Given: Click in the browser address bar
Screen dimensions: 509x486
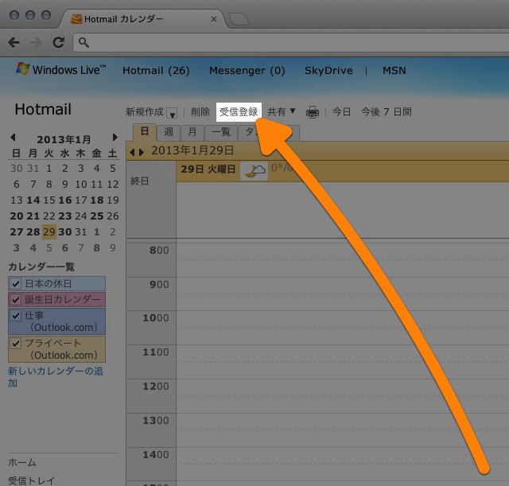Looking at the screenshot, I should [292, 42].
